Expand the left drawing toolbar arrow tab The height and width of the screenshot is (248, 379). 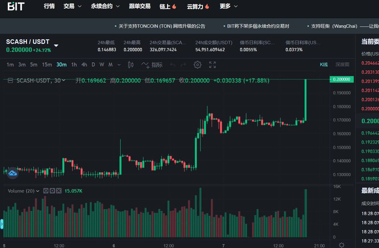[x=2, y=224]
